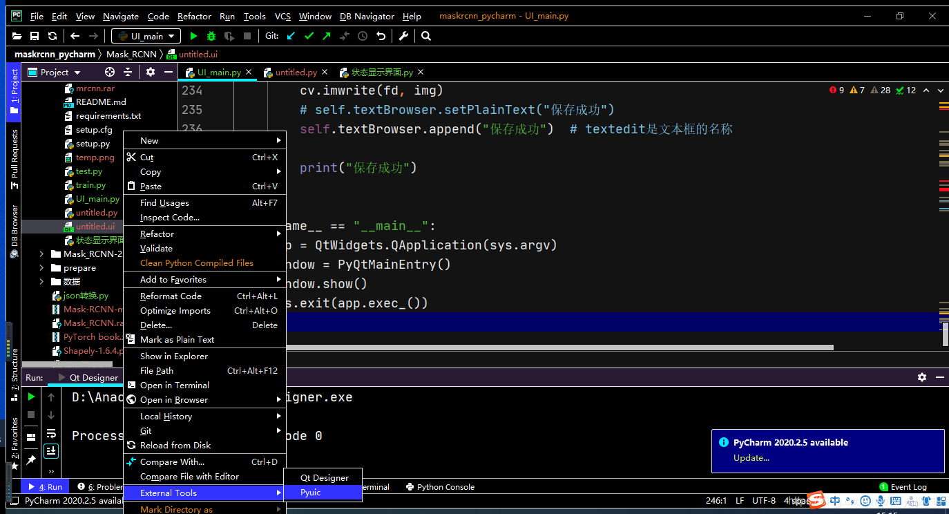This screenshot has height=514, width=949.
Task: Click the Pin Tab icon in Run panel
Action: coord(31,459)
